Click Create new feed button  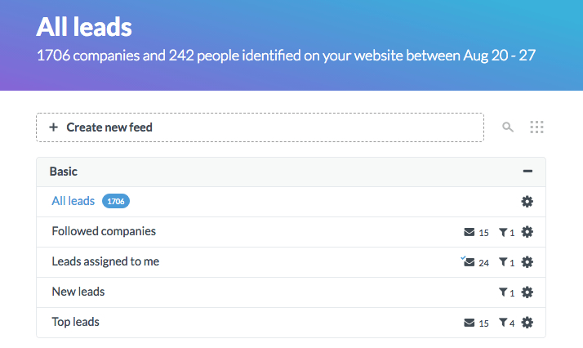coord(260,127)
